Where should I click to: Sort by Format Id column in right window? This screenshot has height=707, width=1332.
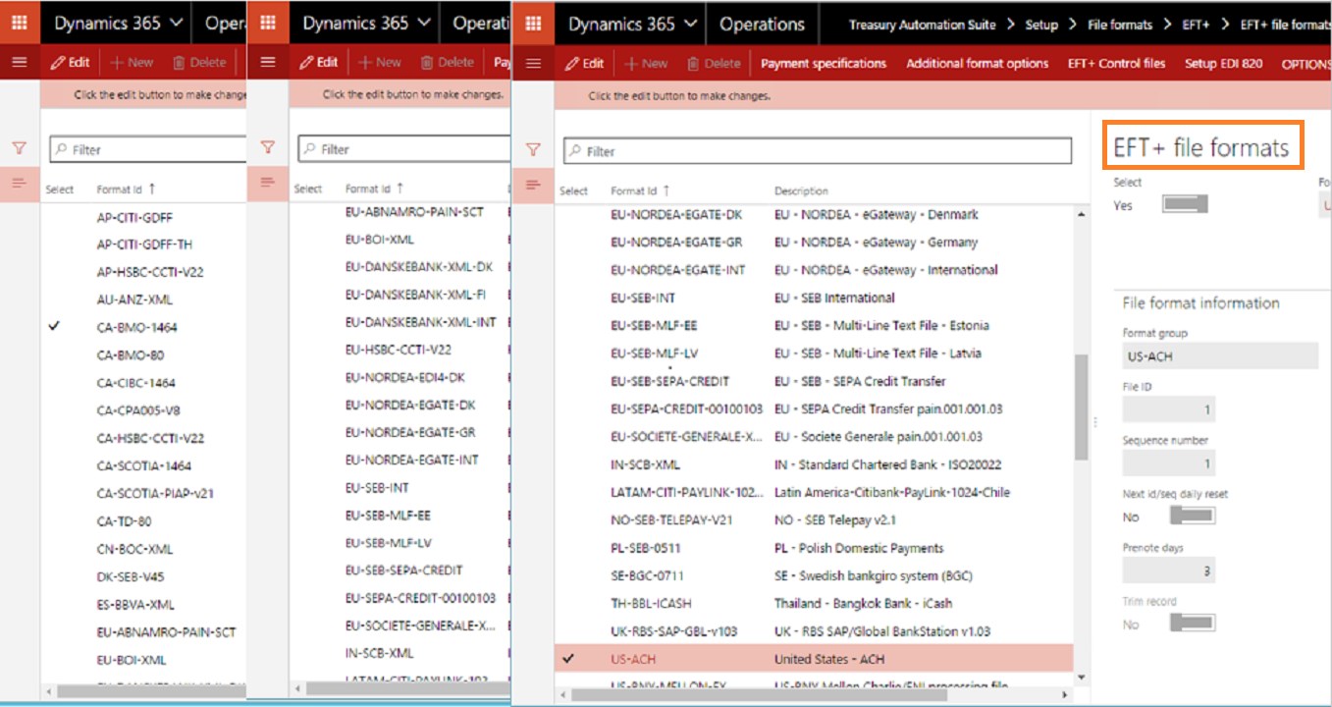640,190
